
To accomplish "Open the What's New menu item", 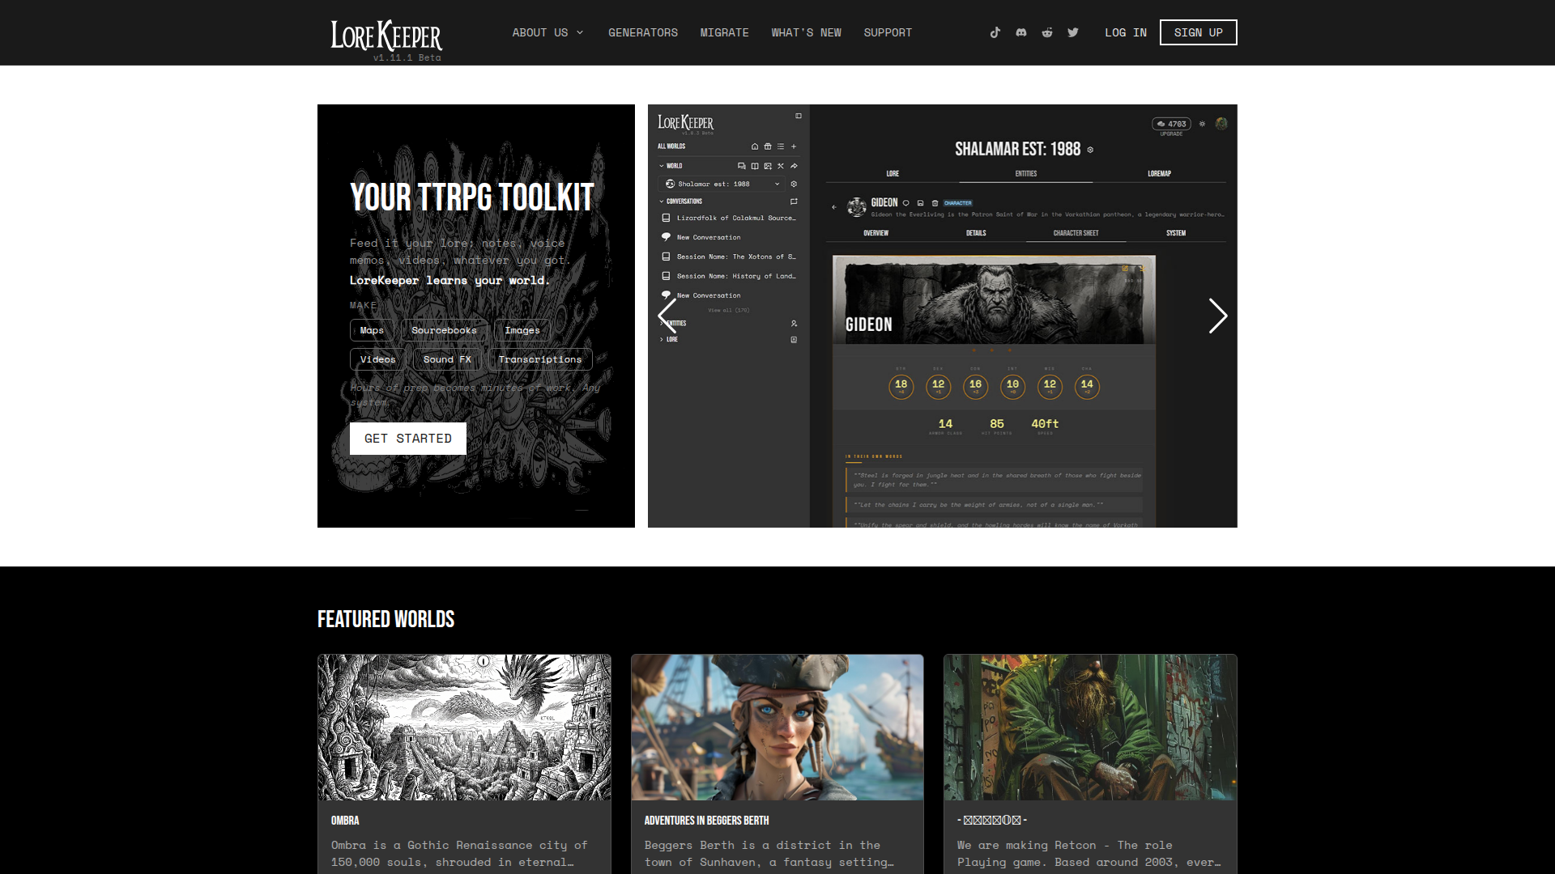I will 806,32.
